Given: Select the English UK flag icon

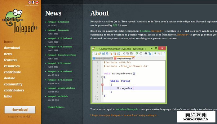Looking at the screenshot, I should coord(30,2).
